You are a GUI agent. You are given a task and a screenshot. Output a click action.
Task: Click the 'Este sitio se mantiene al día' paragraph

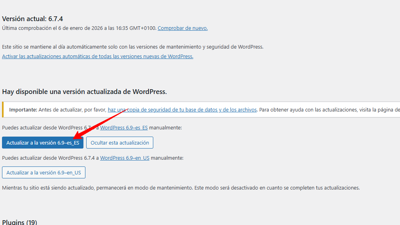click(x=133, y=47)
